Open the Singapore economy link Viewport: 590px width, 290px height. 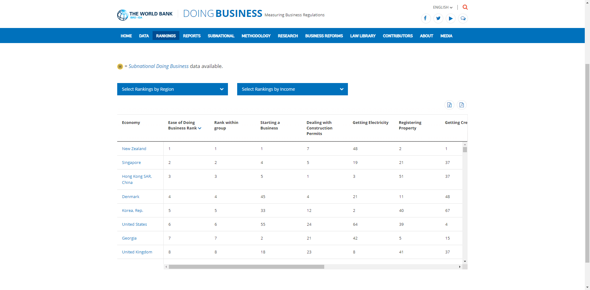[131, 162]
